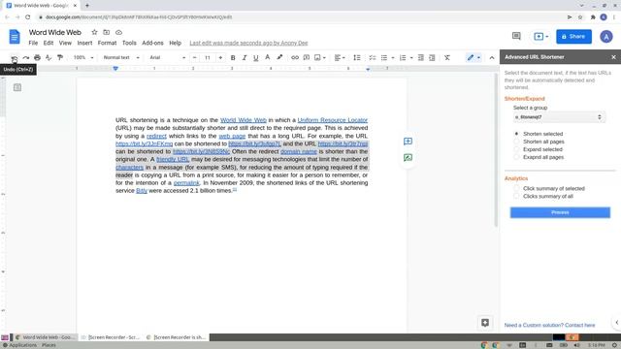The width and height of the screenshot is (621, 349).
Task: Select the Shorten selected option
Action: 516,134
